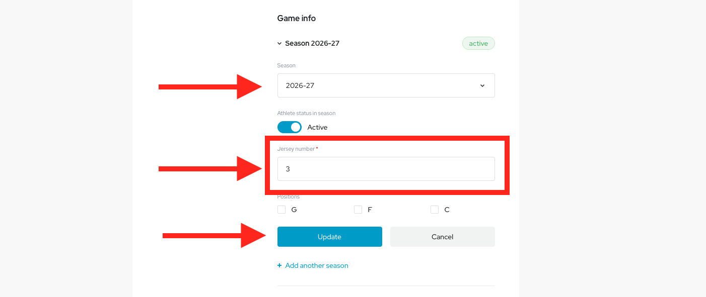Click the G position label text
706x297 pixels.
(294, 210)
